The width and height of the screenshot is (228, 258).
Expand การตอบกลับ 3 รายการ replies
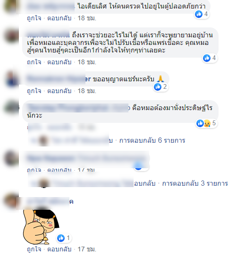pyautogui.click(x=195, y=183)
